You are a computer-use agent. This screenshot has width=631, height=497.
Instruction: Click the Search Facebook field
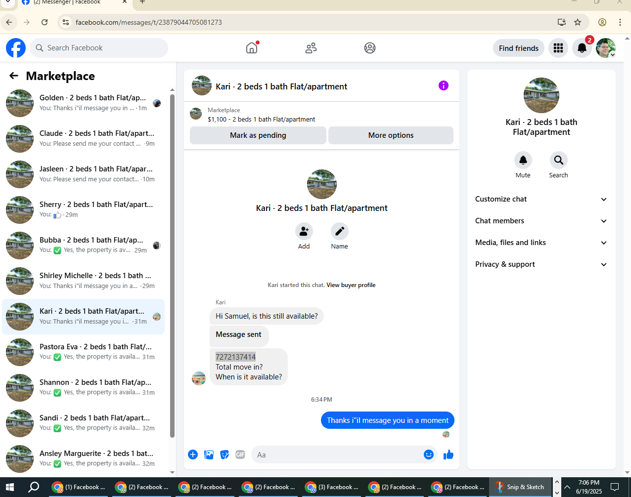click(x=99, y=48)
